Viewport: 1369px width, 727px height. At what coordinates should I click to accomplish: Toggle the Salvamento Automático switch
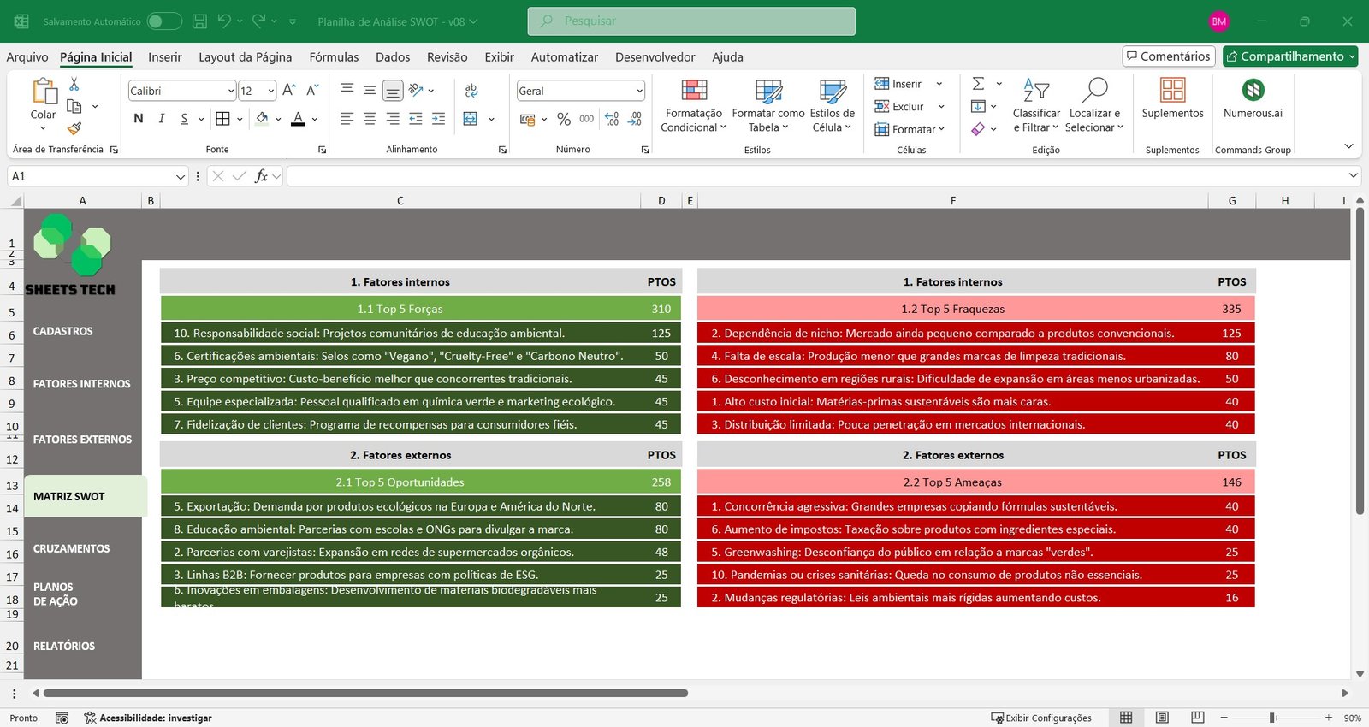(x=164, y=21)
